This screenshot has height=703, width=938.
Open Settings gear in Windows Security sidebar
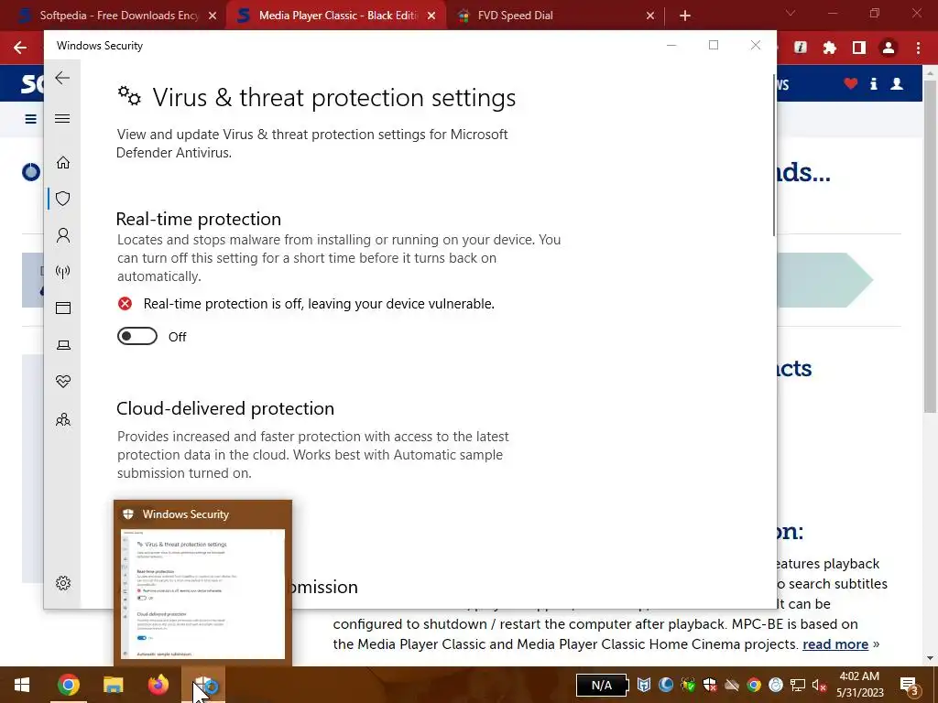63,583
